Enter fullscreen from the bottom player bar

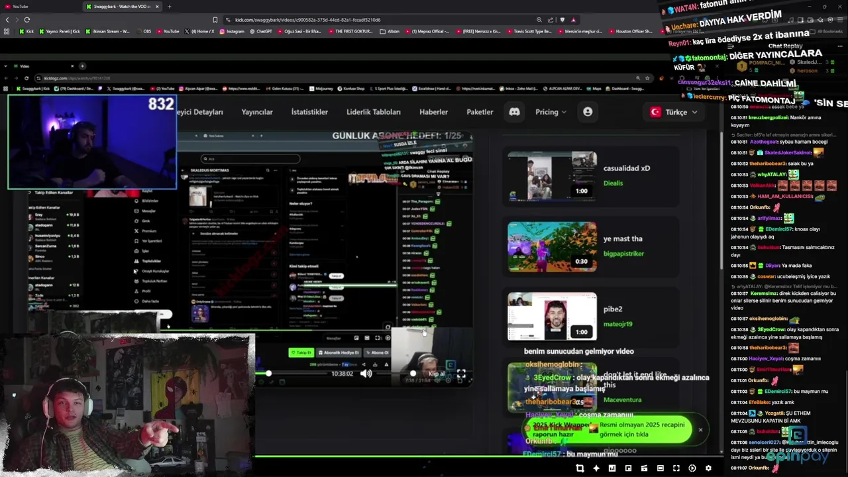pyautogui.click(x=676, y=468)
